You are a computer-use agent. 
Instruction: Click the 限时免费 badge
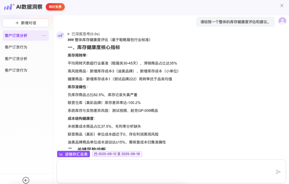(x=55, y=7)
